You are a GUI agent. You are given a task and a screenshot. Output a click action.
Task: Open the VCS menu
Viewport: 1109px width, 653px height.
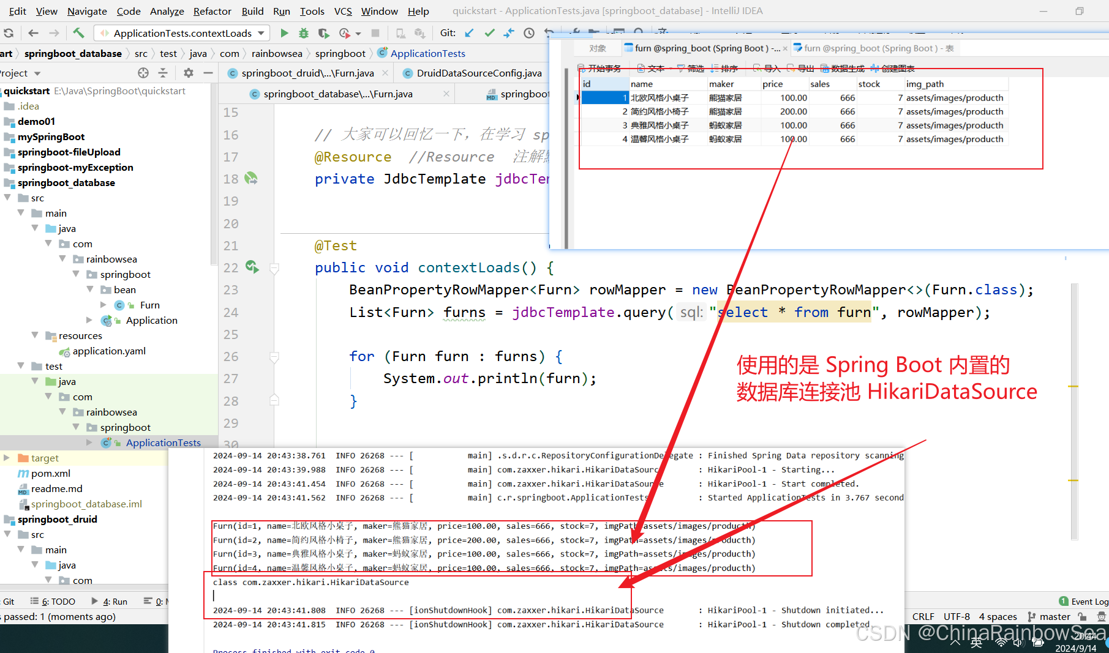[x=343, y=11]
